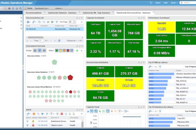The height and width of the screenshot is (130, 196).
Task: Expand the second left navigation chevron
Action: 21,21
